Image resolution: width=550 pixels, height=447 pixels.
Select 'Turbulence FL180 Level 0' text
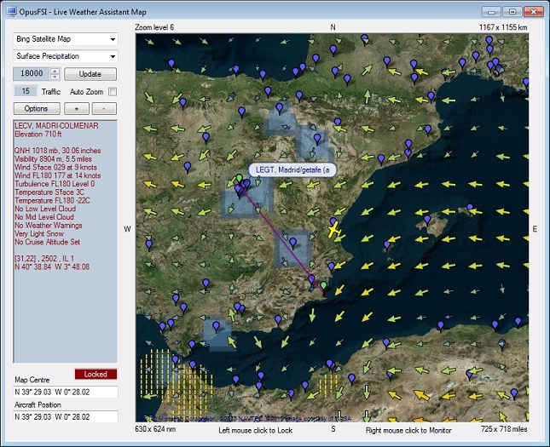click(55, 184)
